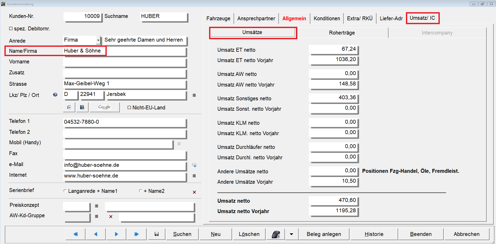This screenshot has height=244, width=496.
Task: Open the Preiskonzept selection list icon
Action: pyautogui.click(x=97, y=206)
